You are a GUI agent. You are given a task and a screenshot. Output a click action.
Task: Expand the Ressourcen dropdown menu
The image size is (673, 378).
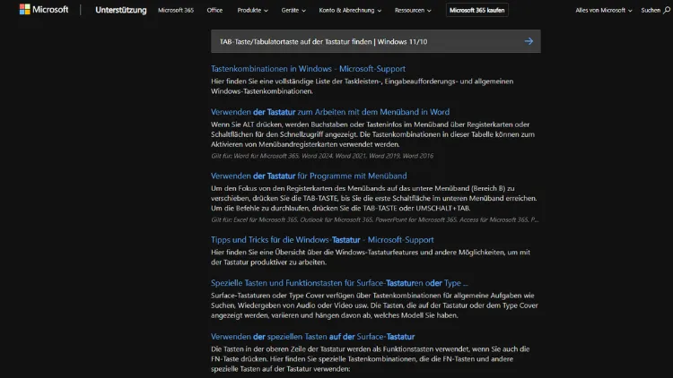click(x=413, y=10)
